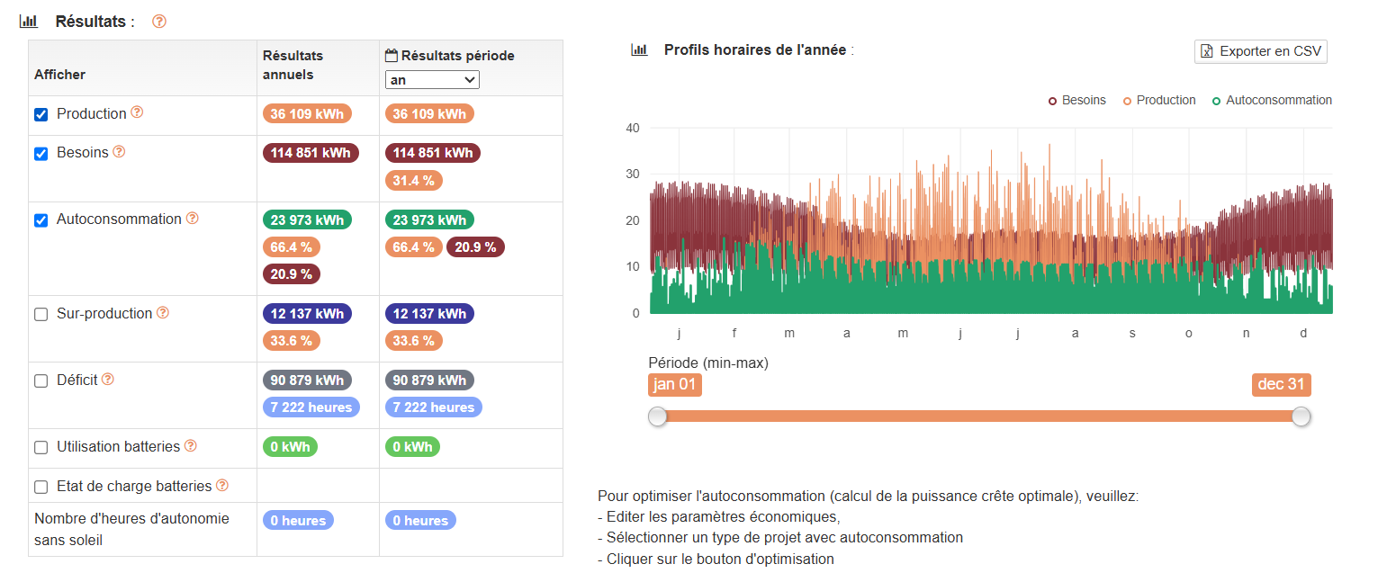Click the help icon beside Besoins
The height and width of the screenshot is (573, 1387).
tap(119, 151)
